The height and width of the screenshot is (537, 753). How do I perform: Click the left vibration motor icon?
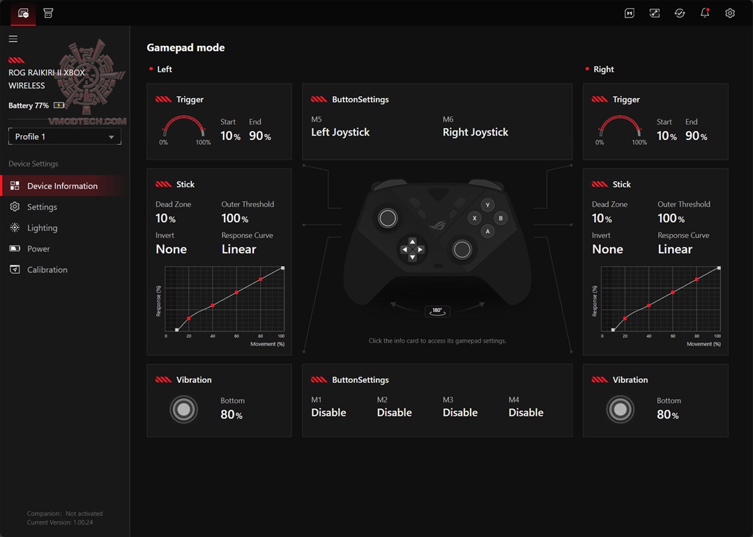tap(183, 410)
